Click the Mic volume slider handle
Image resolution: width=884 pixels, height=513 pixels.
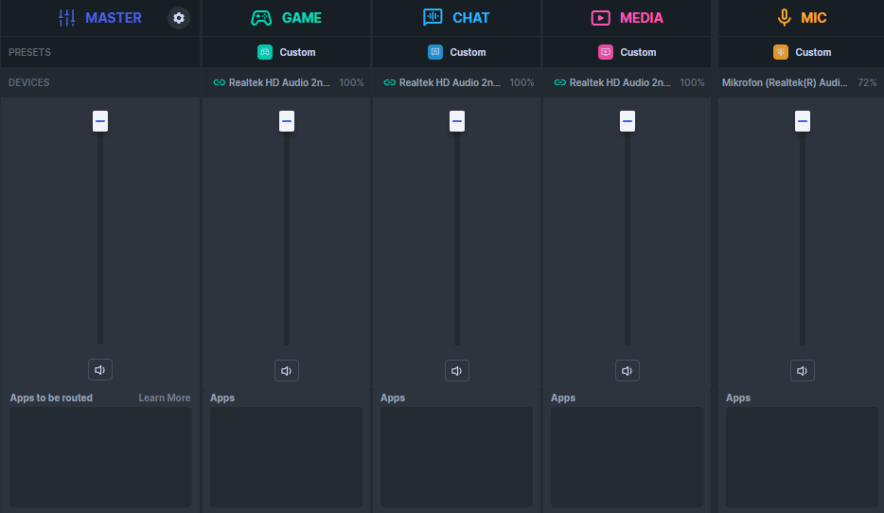803,120
